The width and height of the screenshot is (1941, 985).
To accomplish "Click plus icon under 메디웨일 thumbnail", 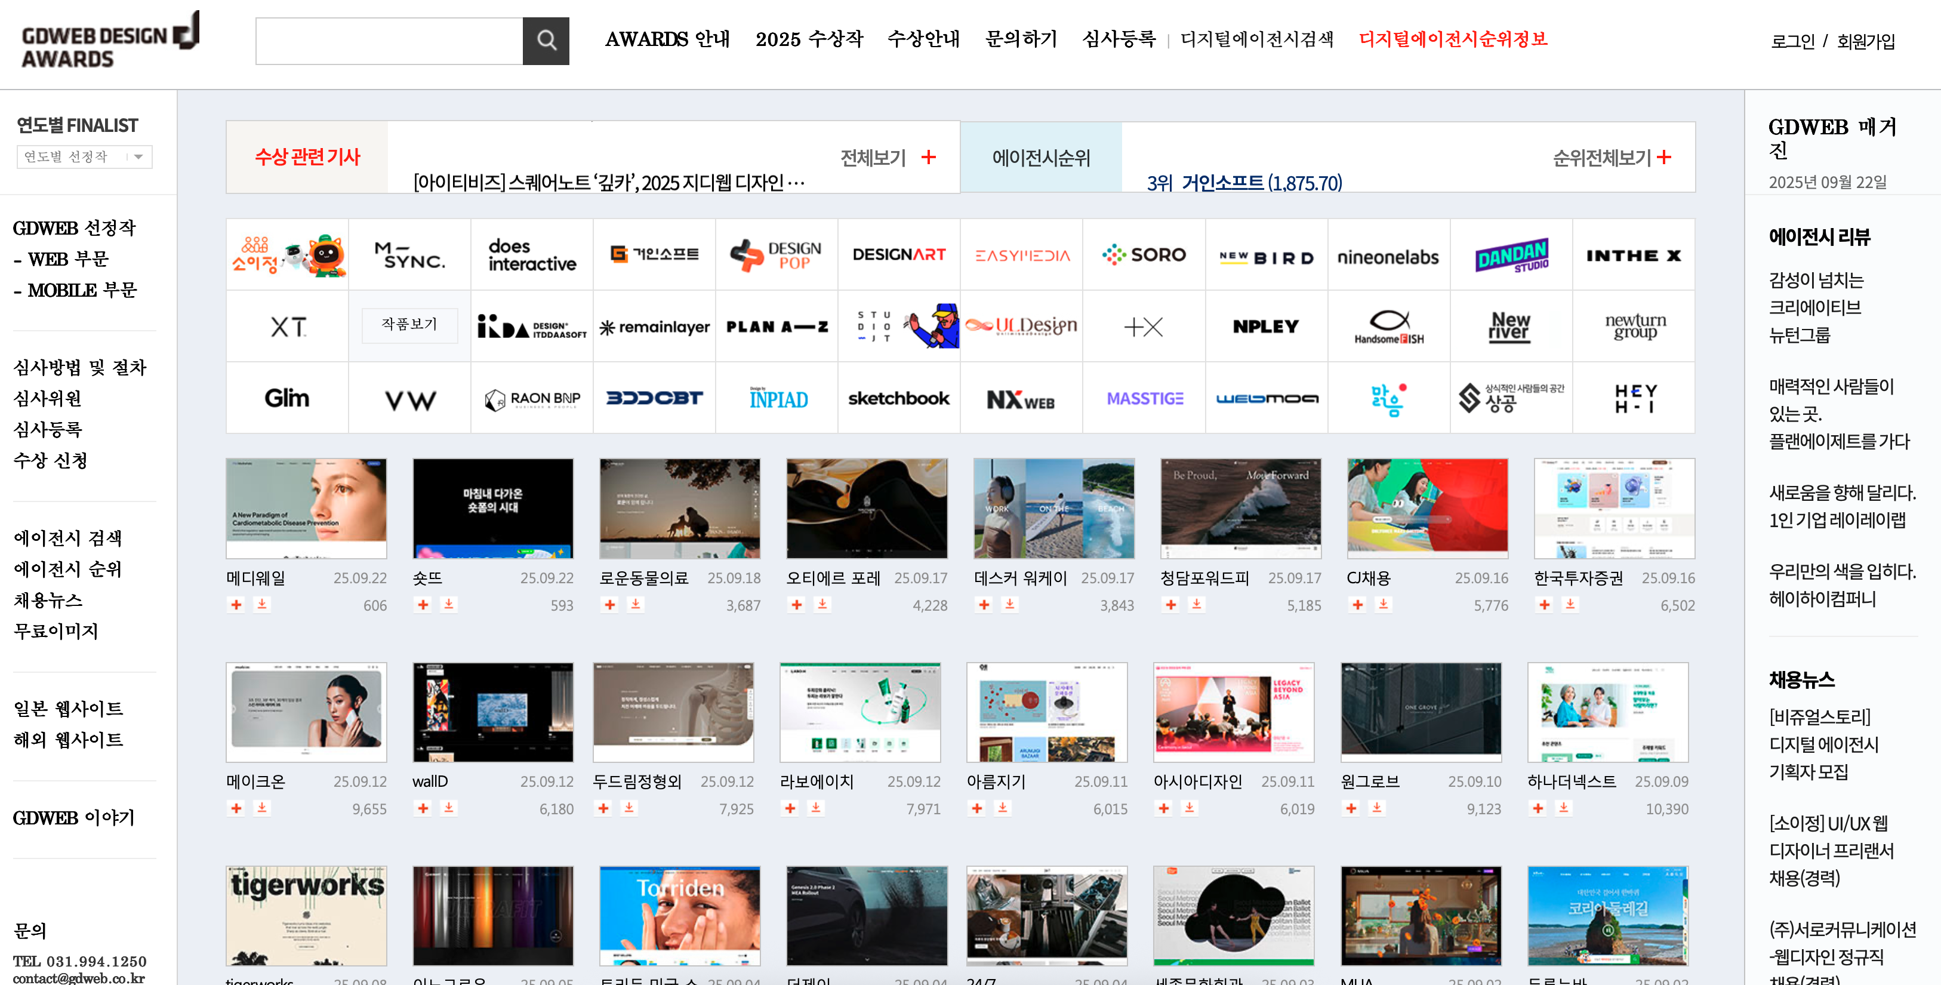I will [x=236, y=604].
